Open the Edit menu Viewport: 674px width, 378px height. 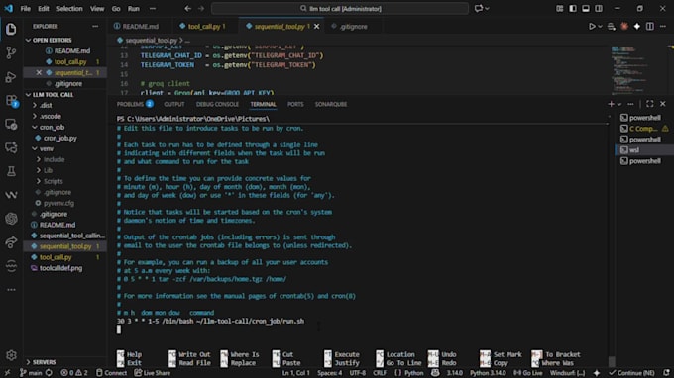click(44, 9)
